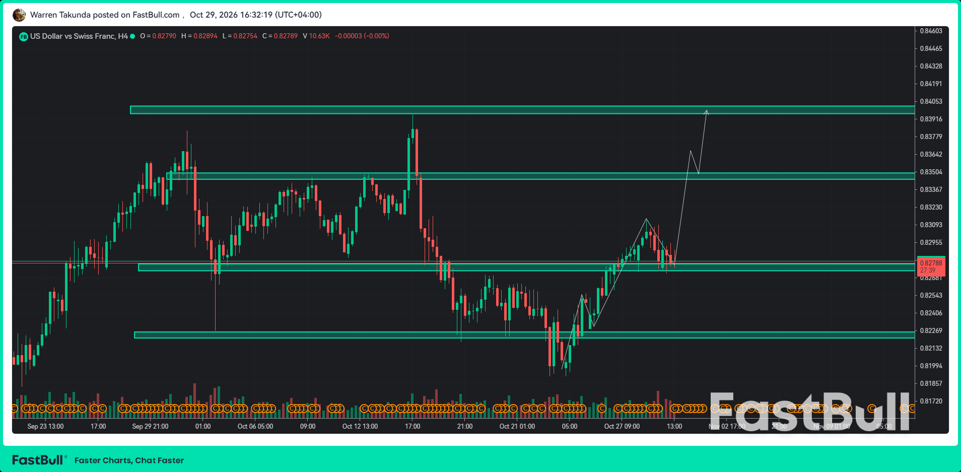Click the price axis label '0.83093'
The width and height of the screenshot is (961, 472).
pos(931,225)
